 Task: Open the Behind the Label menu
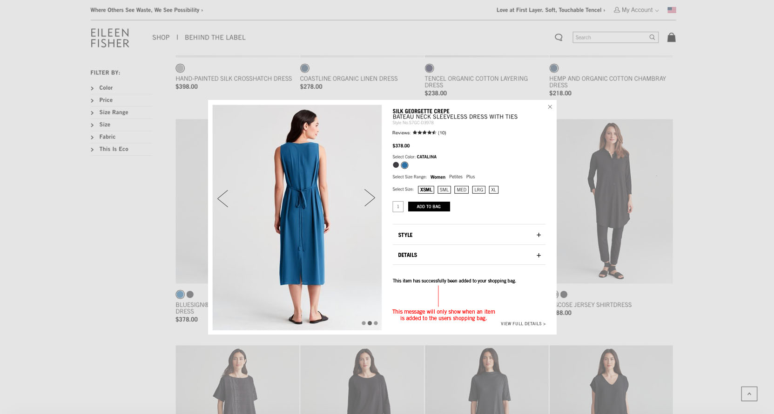pyautogui.click(x=215, y=38)
